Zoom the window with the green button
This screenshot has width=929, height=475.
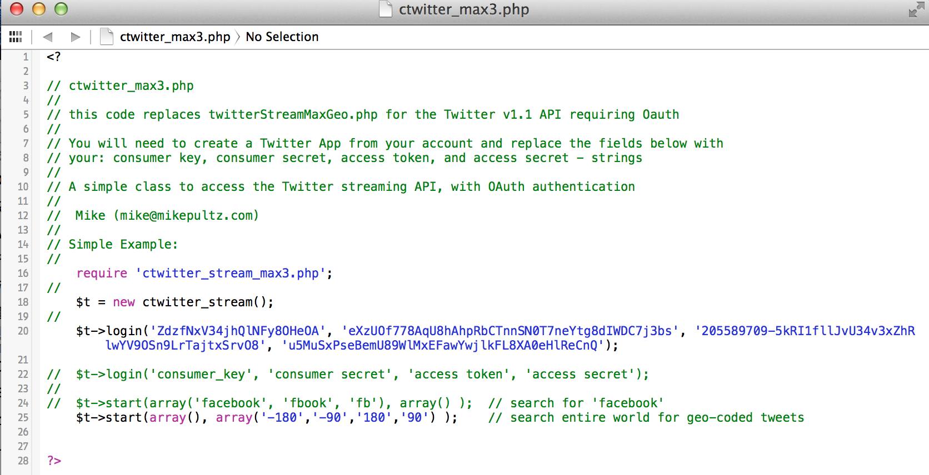pyautogui.click(x=61, y=9)
